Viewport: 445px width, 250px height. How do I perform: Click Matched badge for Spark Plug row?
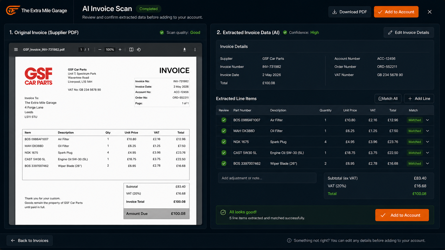415,142
